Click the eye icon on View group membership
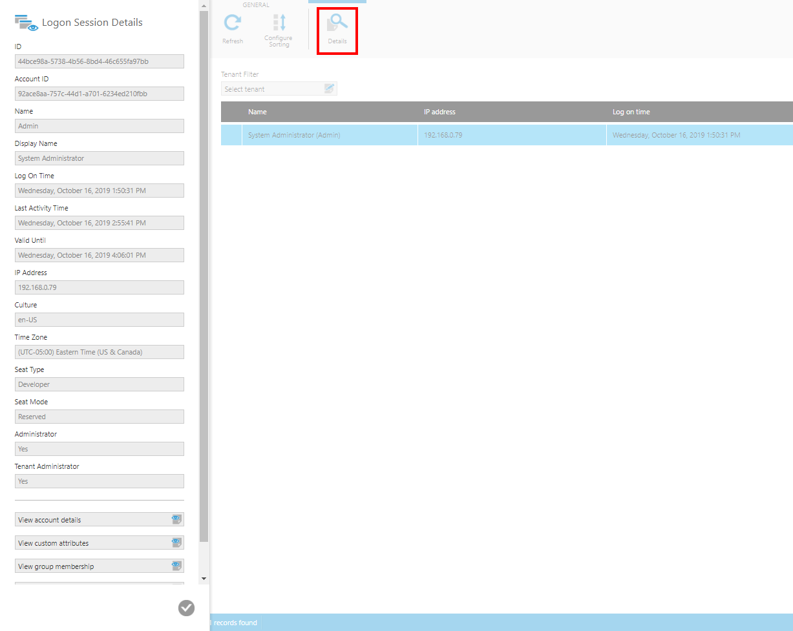Image resolution: width=793 pixels, height=631 pixels. 176,566
